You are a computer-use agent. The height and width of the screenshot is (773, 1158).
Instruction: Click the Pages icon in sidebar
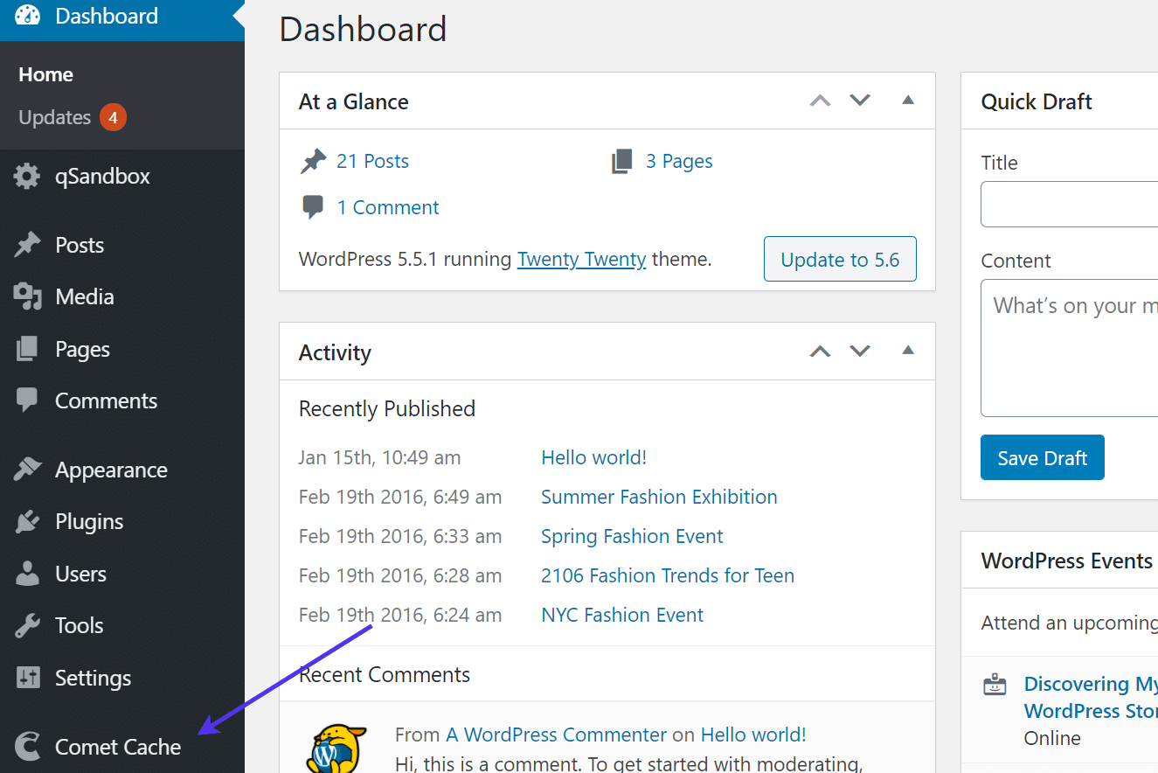(x=27, y=350)
